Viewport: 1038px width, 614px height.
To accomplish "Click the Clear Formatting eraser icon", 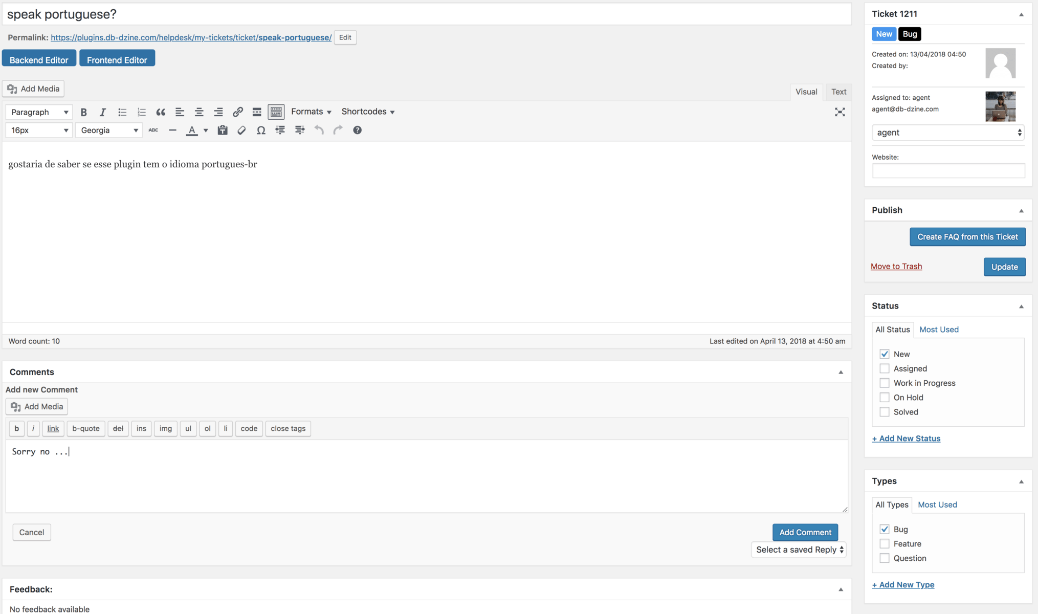I will (x=241, y=130).
